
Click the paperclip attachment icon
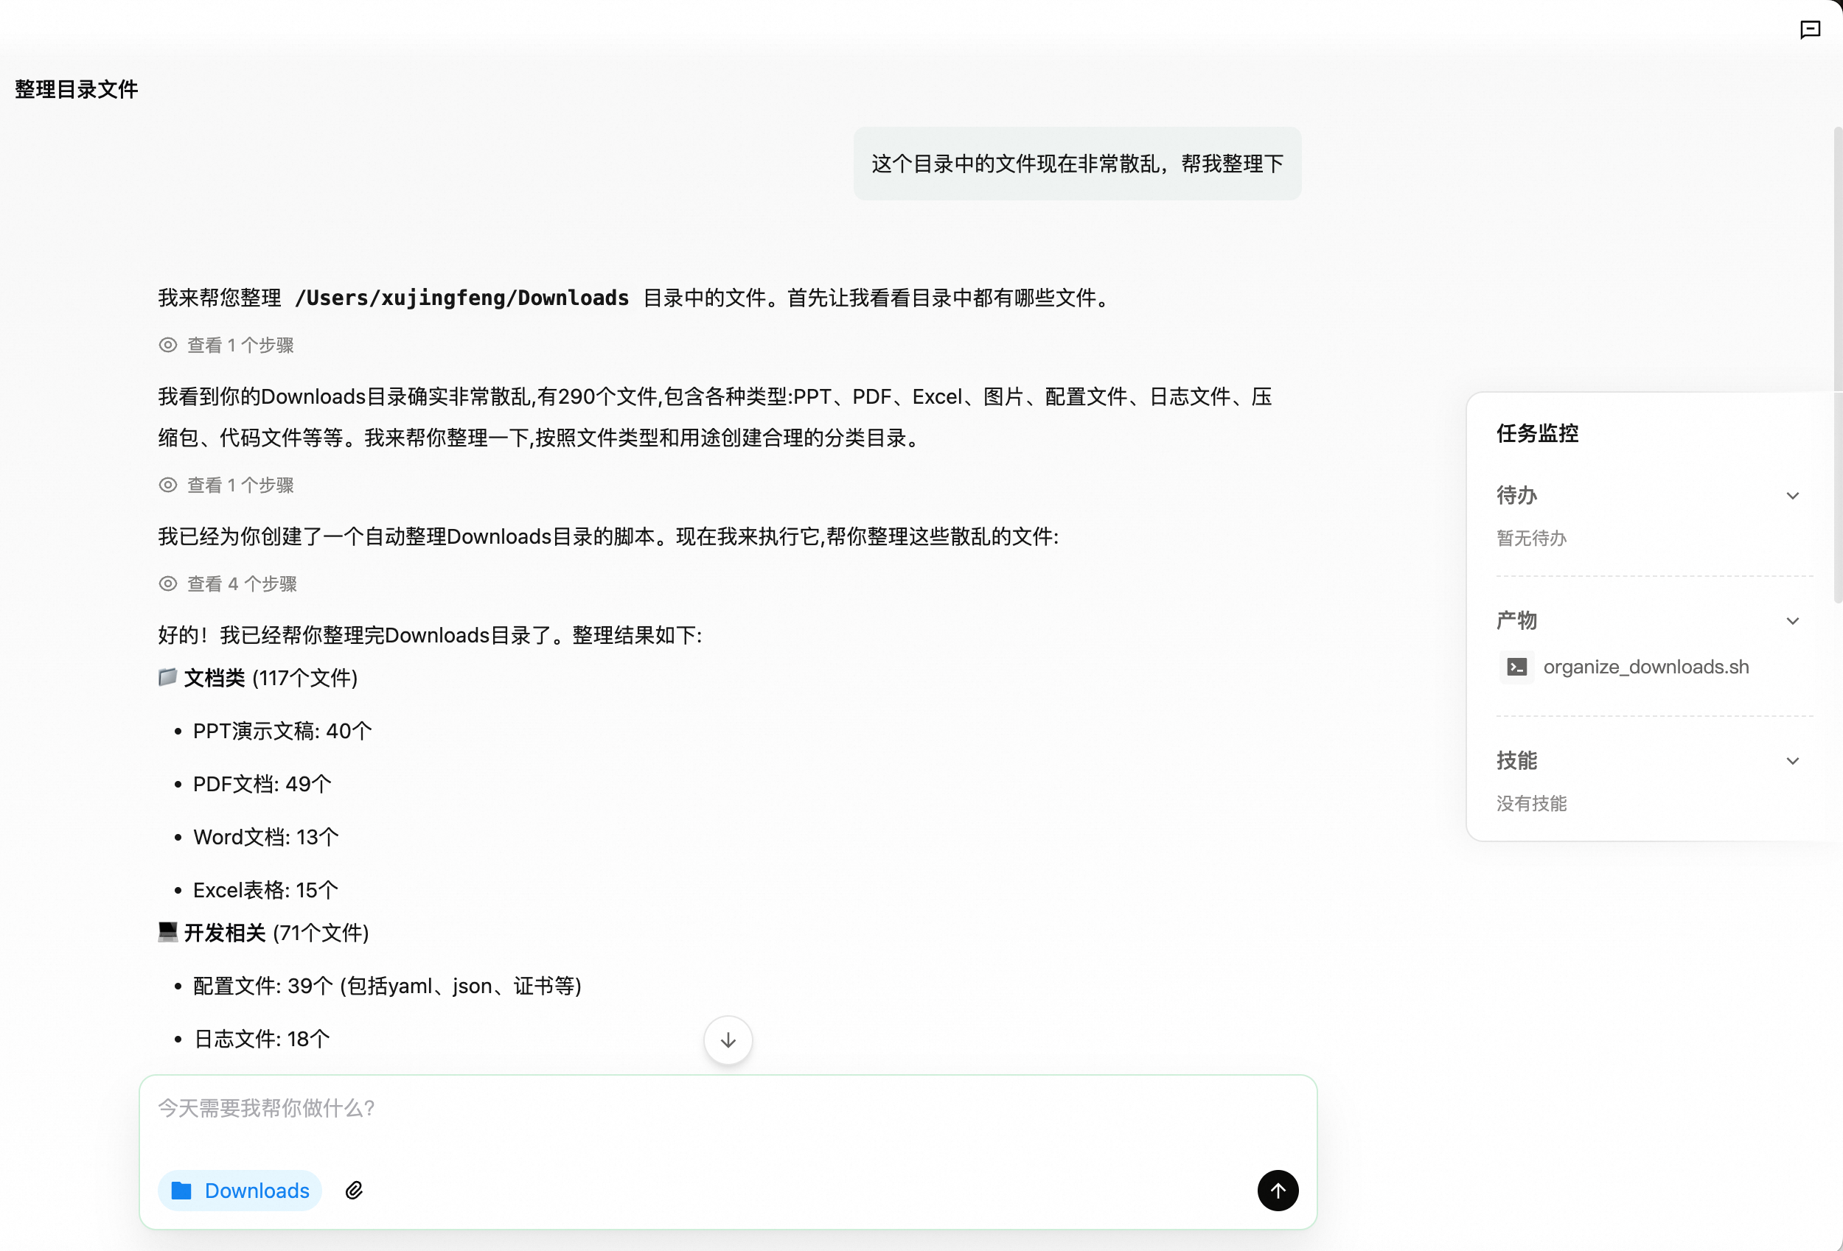[x=354, y=1190]
